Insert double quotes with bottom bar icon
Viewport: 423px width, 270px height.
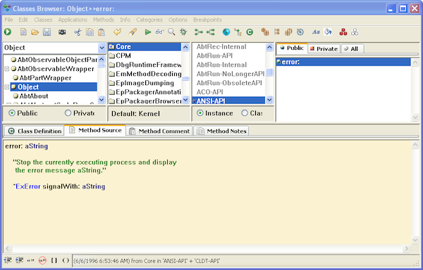tap(31, 260)
